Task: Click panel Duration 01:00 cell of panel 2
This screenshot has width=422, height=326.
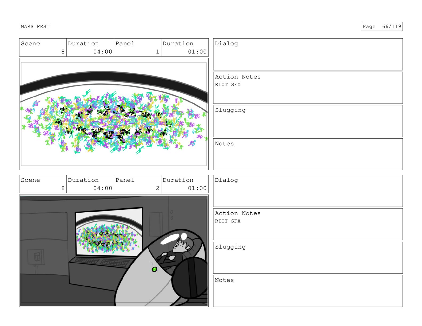Action: click(185, 184)
